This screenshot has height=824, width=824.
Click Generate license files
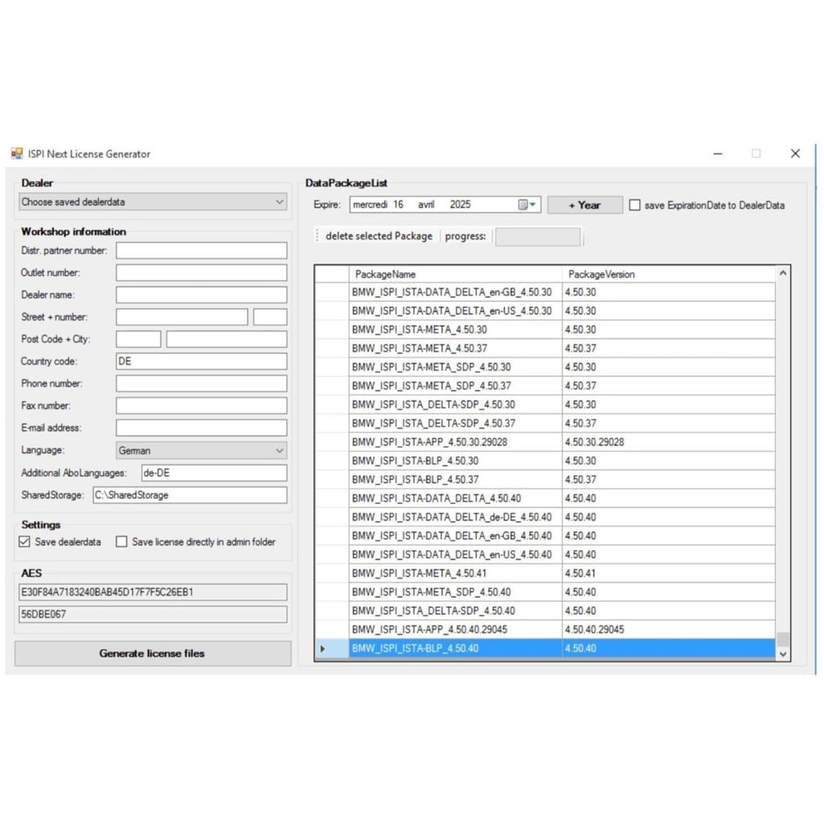pyautogui.click(x=153, y=653)
